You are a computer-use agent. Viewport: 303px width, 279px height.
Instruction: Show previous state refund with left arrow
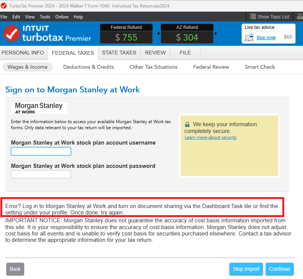(x=158, y=33)
